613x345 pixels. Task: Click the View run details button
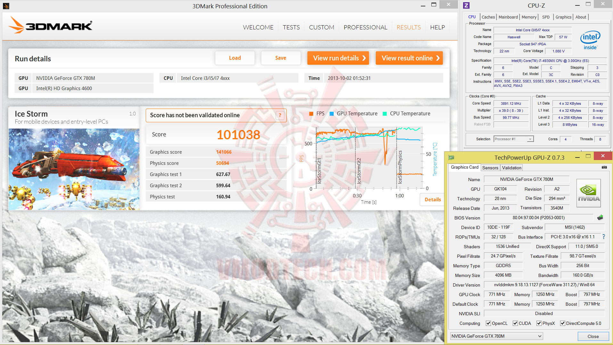tap(338, 58)
